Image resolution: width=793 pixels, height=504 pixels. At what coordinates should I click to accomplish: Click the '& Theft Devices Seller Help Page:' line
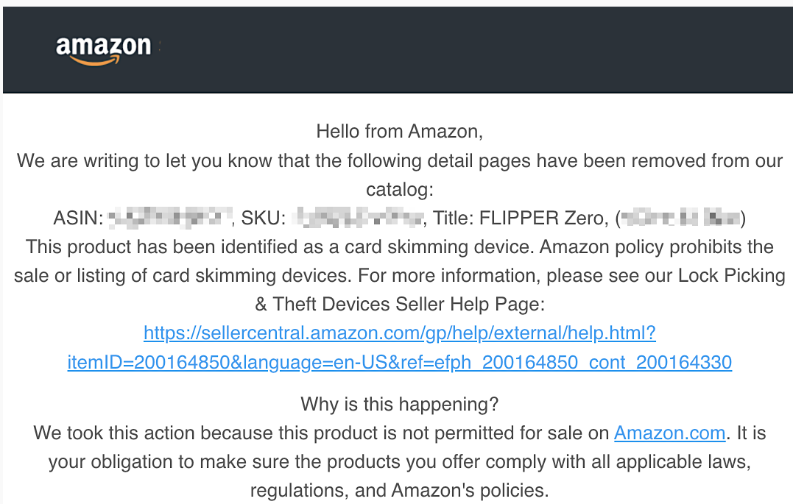400,305
